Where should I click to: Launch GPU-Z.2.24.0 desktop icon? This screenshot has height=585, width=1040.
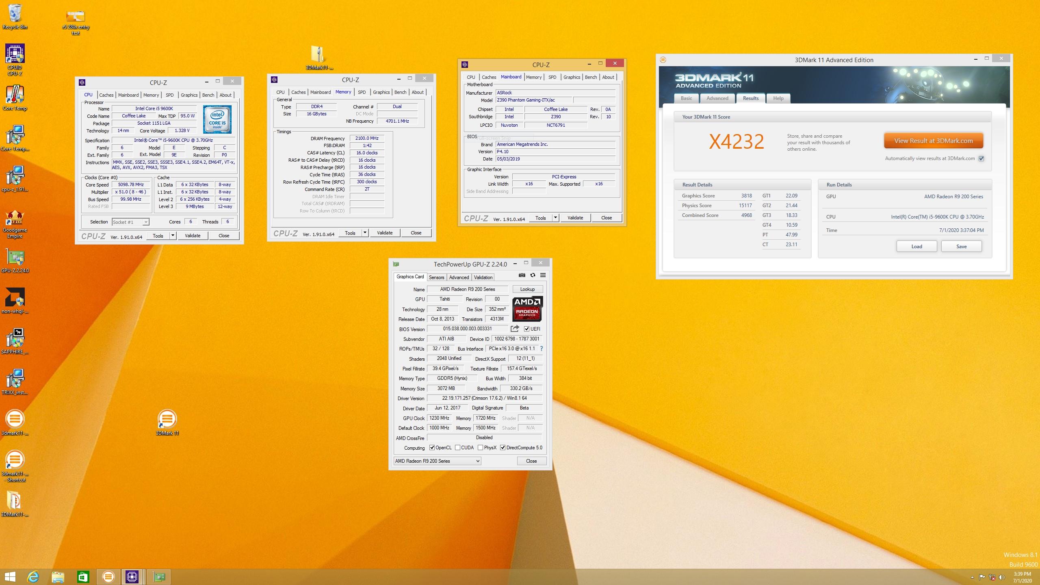(15, 261)
